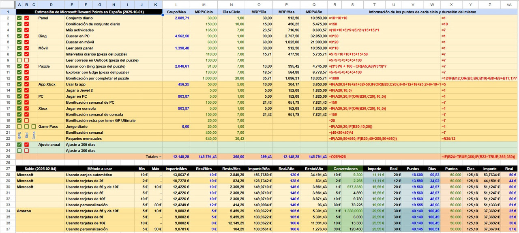
Task: Select row 27 header
Action: (x=8, y=169)
